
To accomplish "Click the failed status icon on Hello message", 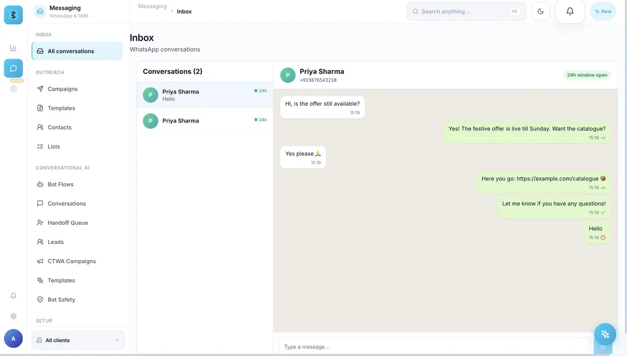I will click(603, 238).
